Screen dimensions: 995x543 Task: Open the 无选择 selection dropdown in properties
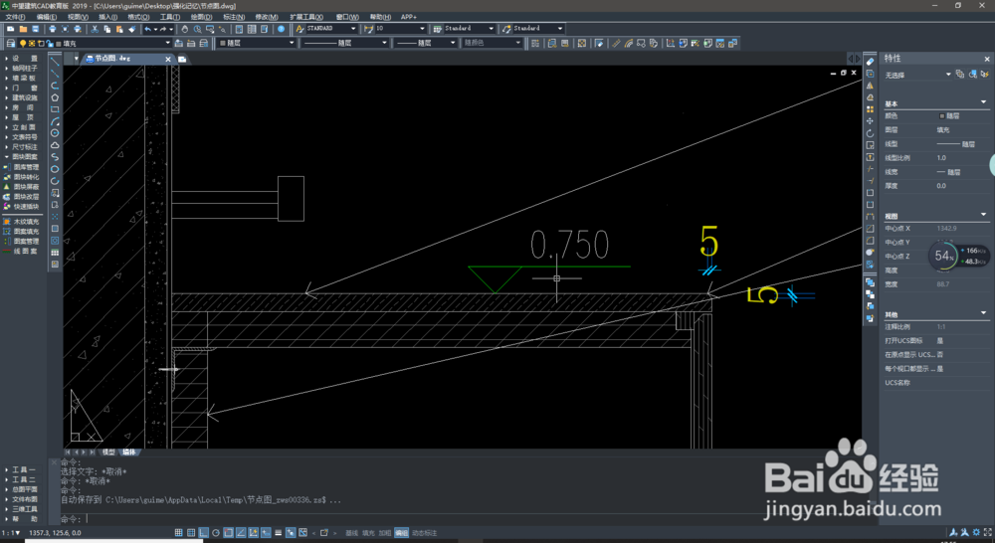917,75
